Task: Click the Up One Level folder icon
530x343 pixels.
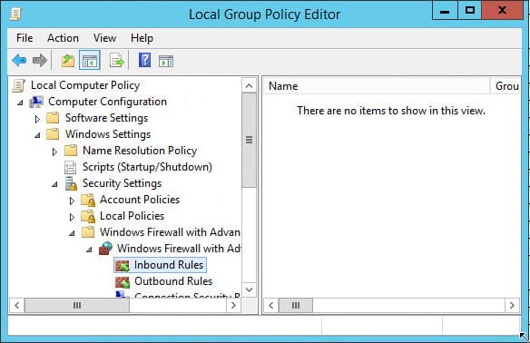Action: tap(67, 61)
